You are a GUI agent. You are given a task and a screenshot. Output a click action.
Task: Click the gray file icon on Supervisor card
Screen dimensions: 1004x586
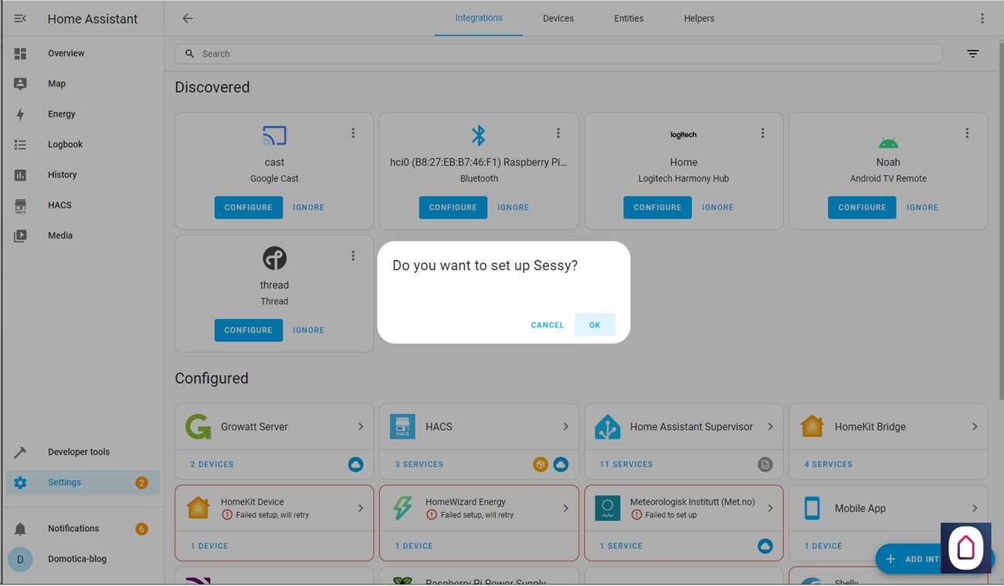[765, 464]
